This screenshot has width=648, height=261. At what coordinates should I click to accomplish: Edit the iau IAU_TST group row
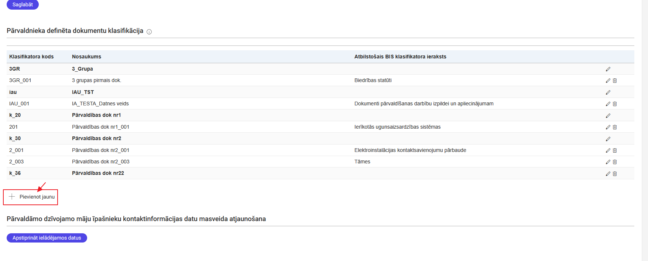pyautogui.click(x=608, y=92)
